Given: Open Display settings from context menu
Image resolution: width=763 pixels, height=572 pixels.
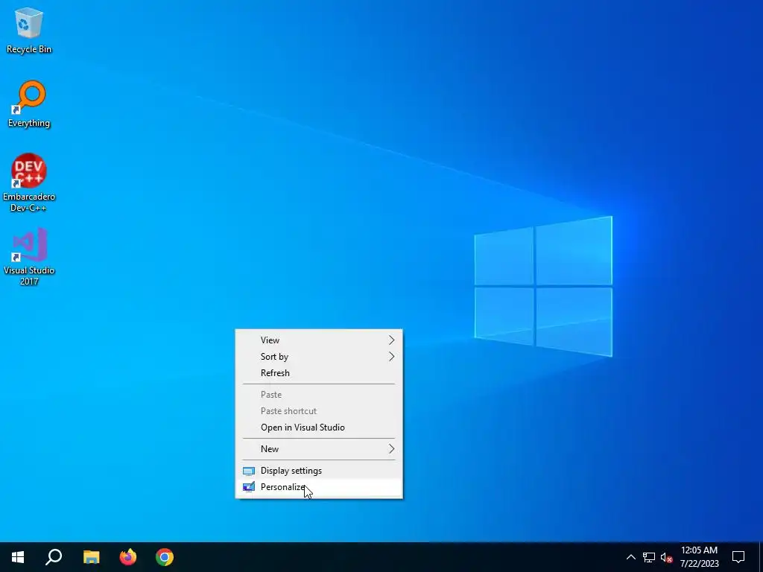Looking at the screenshot, I should pos(319,471).
